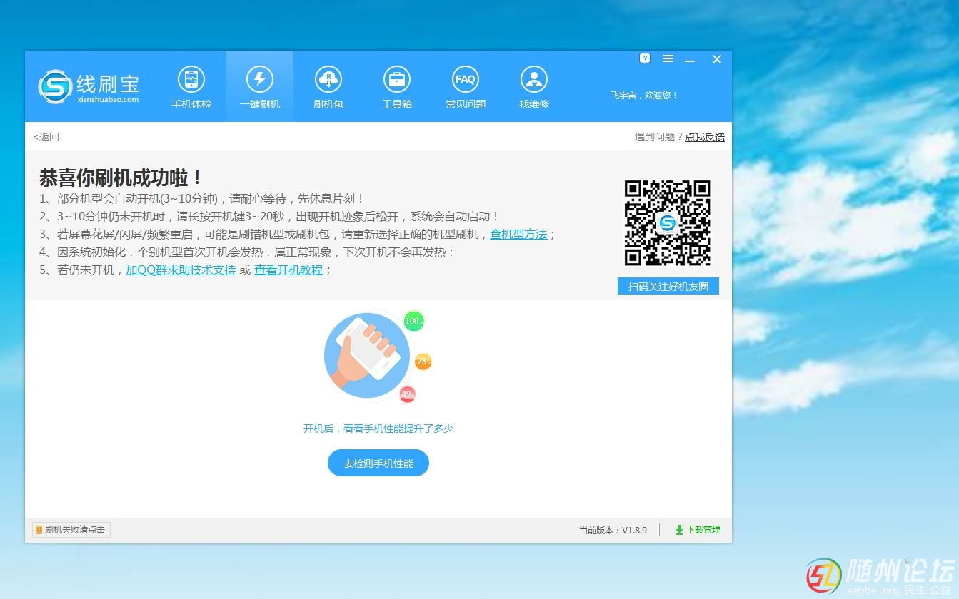The width and height of the screenshot is (959, 599).
Task: Open the 手机体检 phone checkup icon
Action: pos(191,80)
